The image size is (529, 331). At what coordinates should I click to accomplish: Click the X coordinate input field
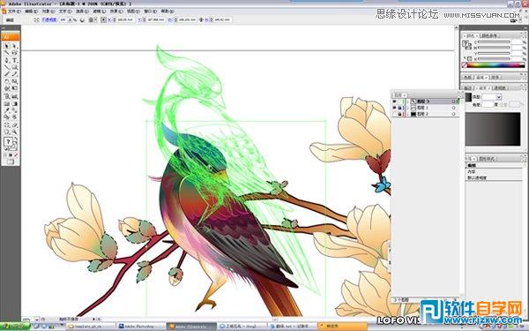tap(125, 19)
